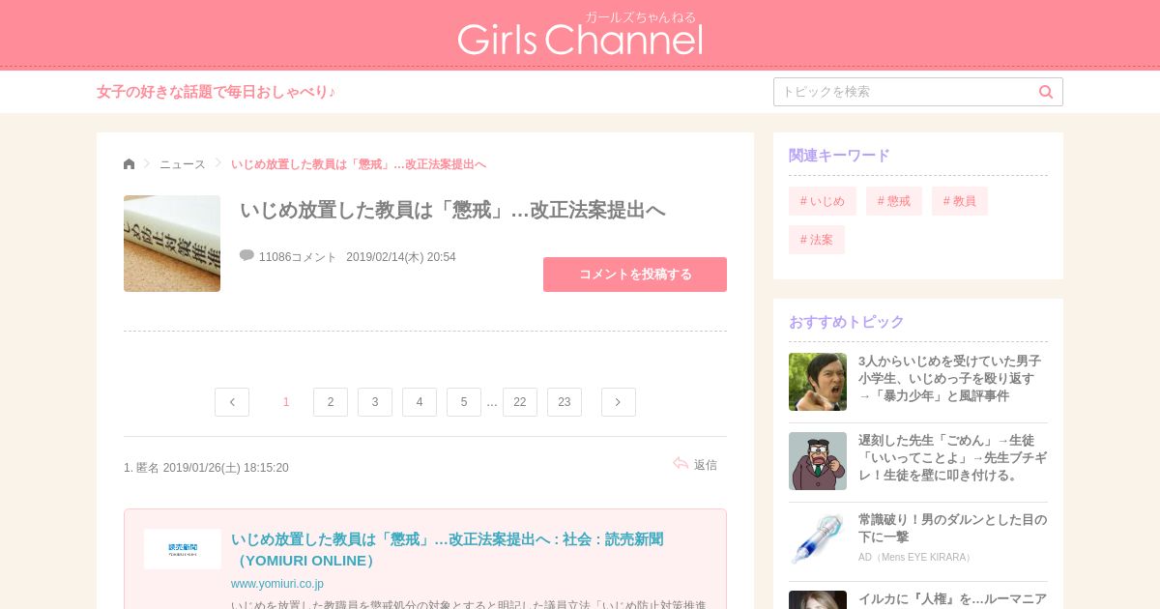This screenshot has height=609, width=1160.
Task: Click the post date 2019/02/14(木) 20:54
Action: (401, 257)
